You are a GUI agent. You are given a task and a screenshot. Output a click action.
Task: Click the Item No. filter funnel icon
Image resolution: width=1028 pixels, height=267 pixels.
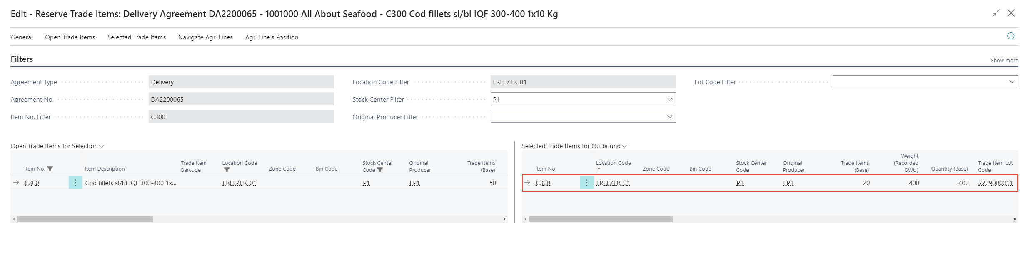click(50, 169)
